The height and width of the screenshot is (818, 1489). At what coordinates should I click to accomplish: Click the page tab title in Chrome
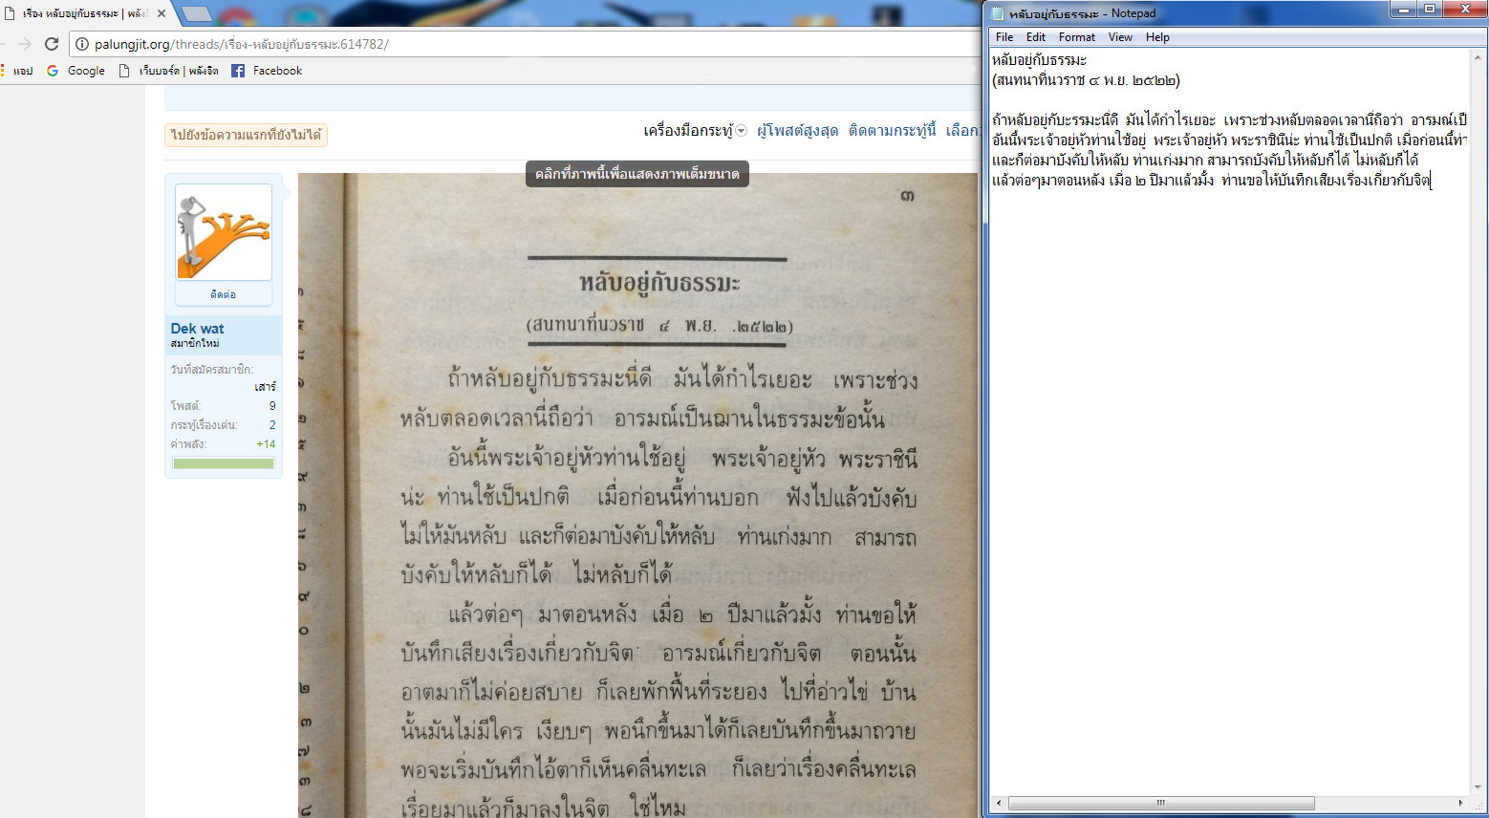(x=85, y=13)
